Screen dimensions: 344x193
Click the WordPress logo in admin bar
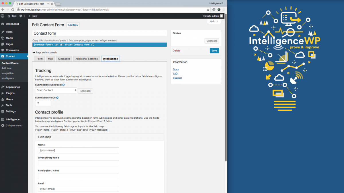tap(3, 16)
